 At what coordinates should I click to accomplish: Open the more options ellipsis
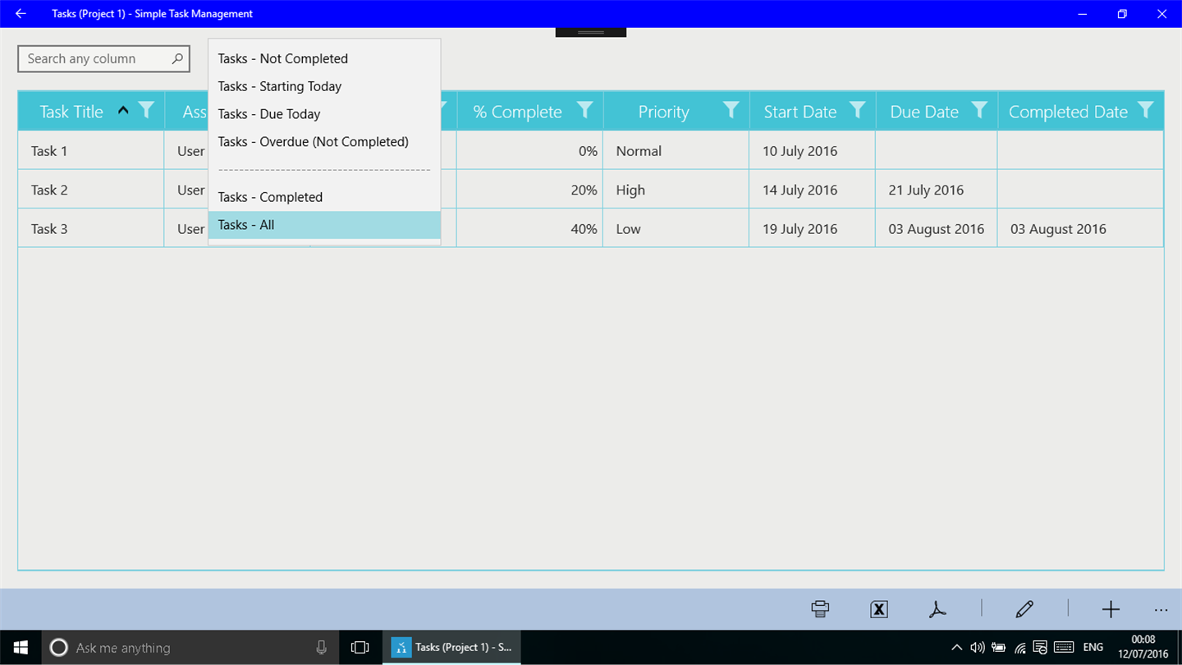(x=1161, y=610)
